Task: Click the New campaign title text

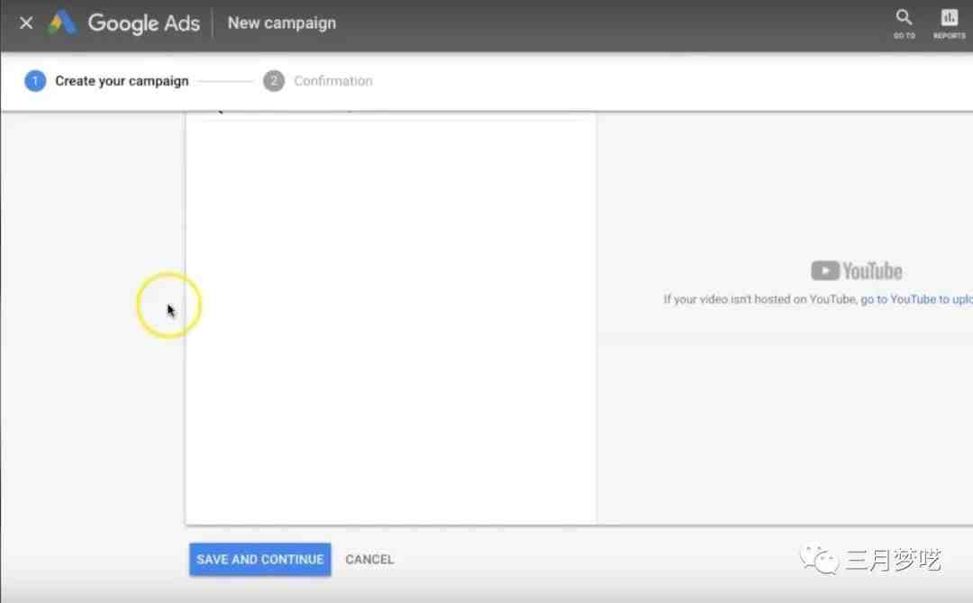Action: (x=281, y=23)
